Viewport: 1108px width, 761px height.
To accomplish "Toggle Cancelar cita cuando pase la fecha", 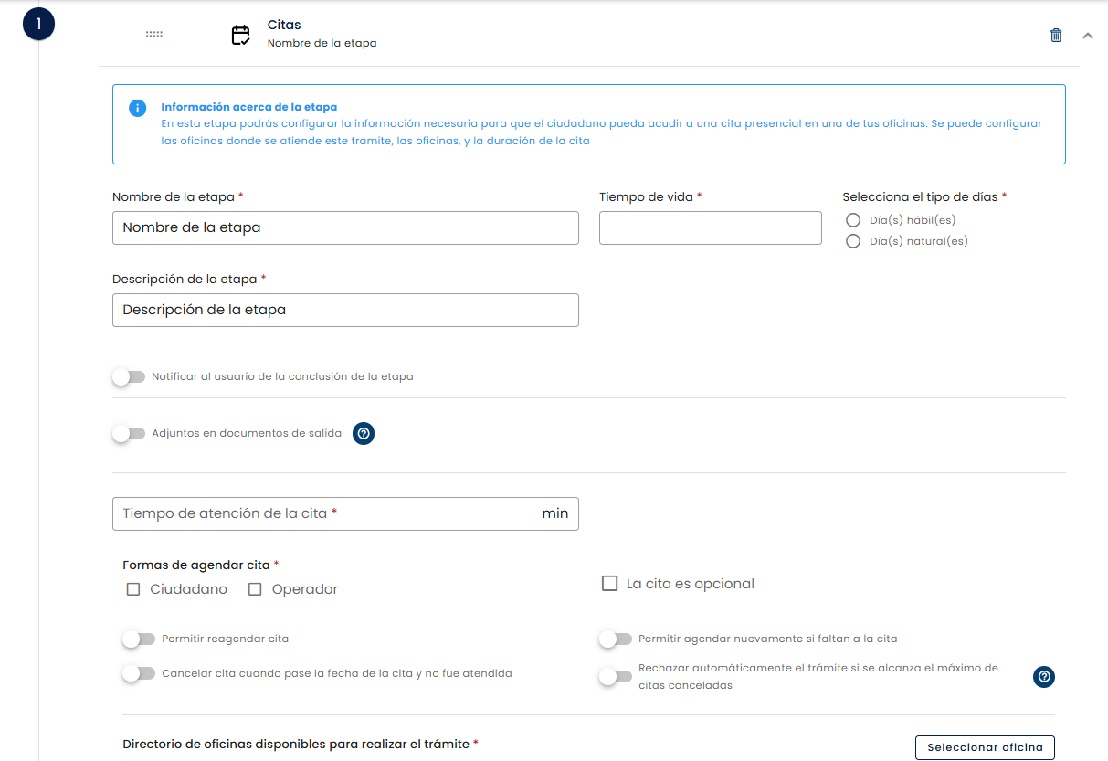I will coord(139,673).
